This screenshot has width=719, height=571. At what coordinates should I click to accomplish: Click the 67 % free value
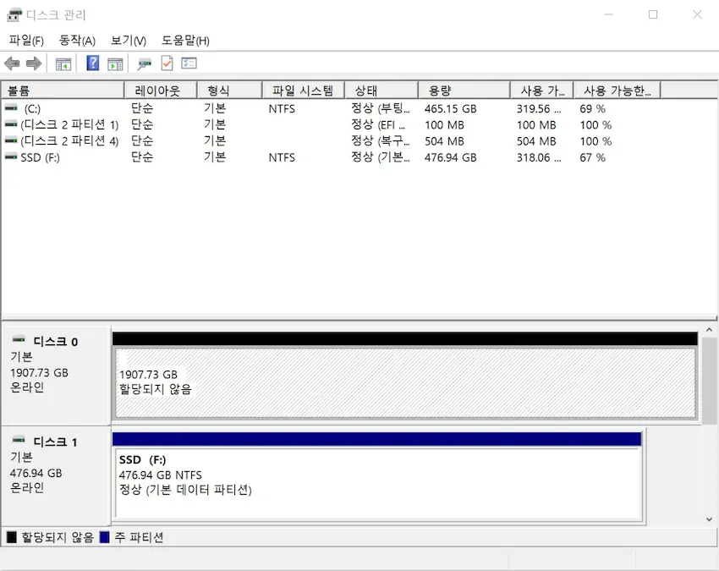tap(592, 157)
